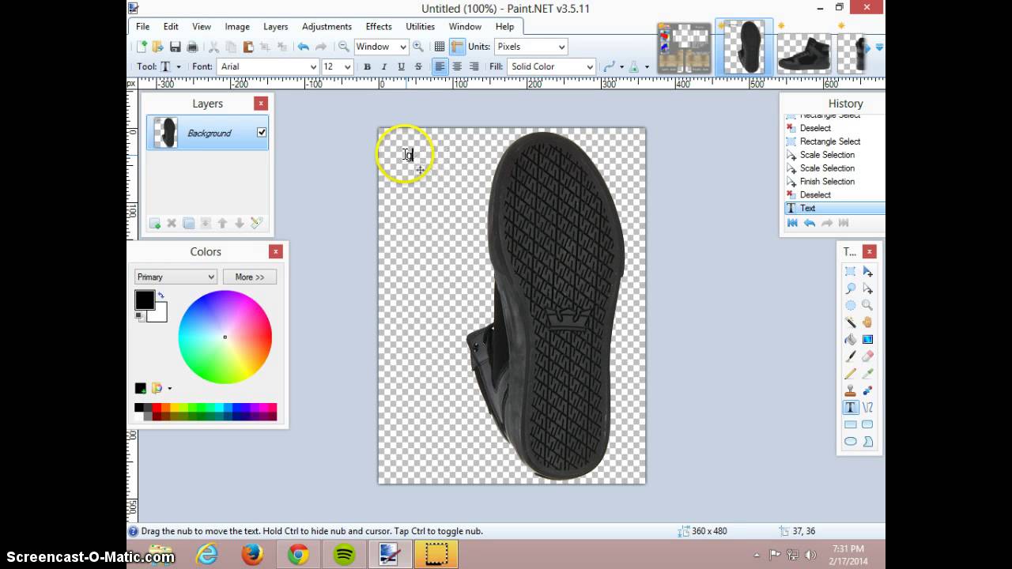
Task: Open the Layers menu
Action: 275,26
